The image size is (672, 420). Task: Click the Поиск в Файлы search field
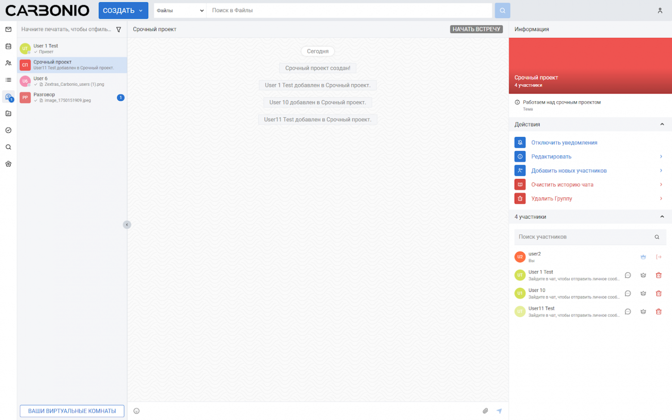[349, 10]
